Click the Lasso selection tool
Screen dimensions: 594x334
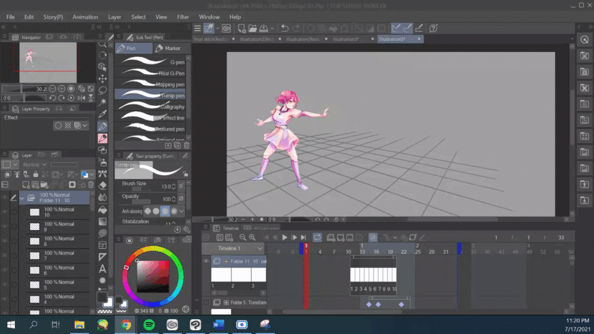(103, 91)
